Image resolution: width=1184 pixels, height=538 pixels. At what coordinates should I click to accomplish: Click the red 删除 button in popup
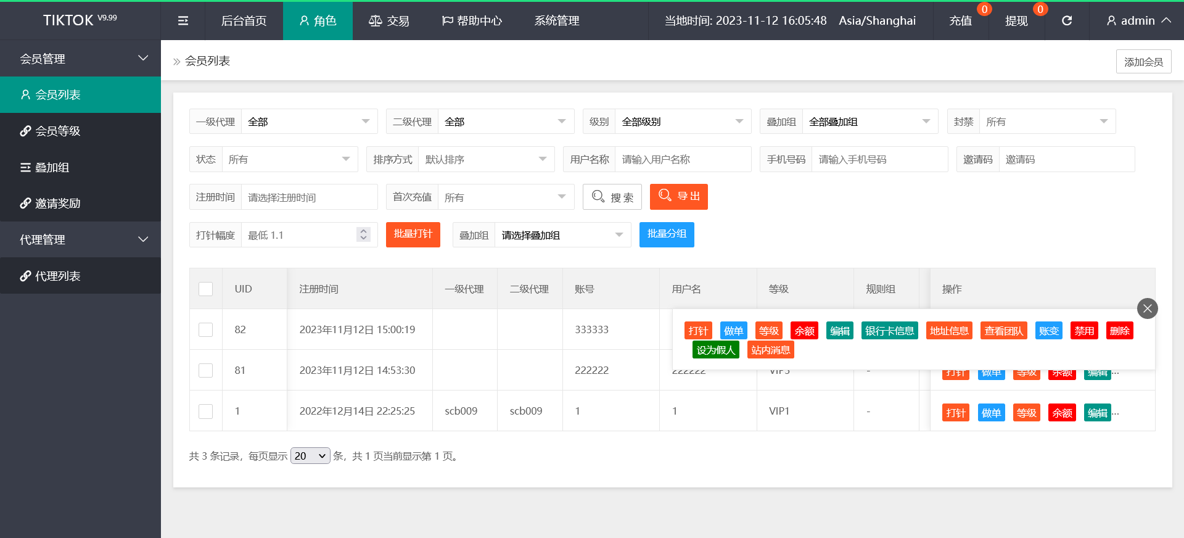pyautogui.click(x=1119, y=331)
